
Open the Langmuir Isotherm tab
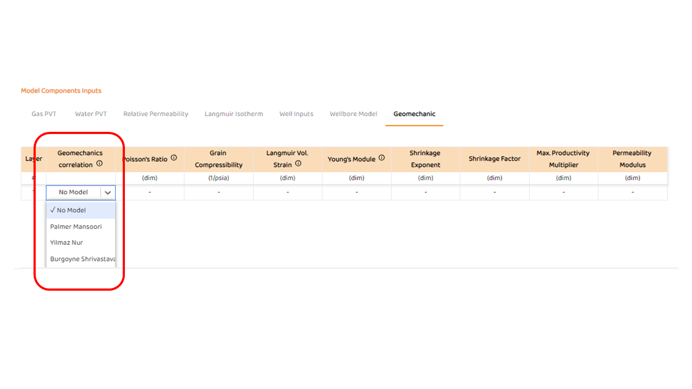point(234,114)
